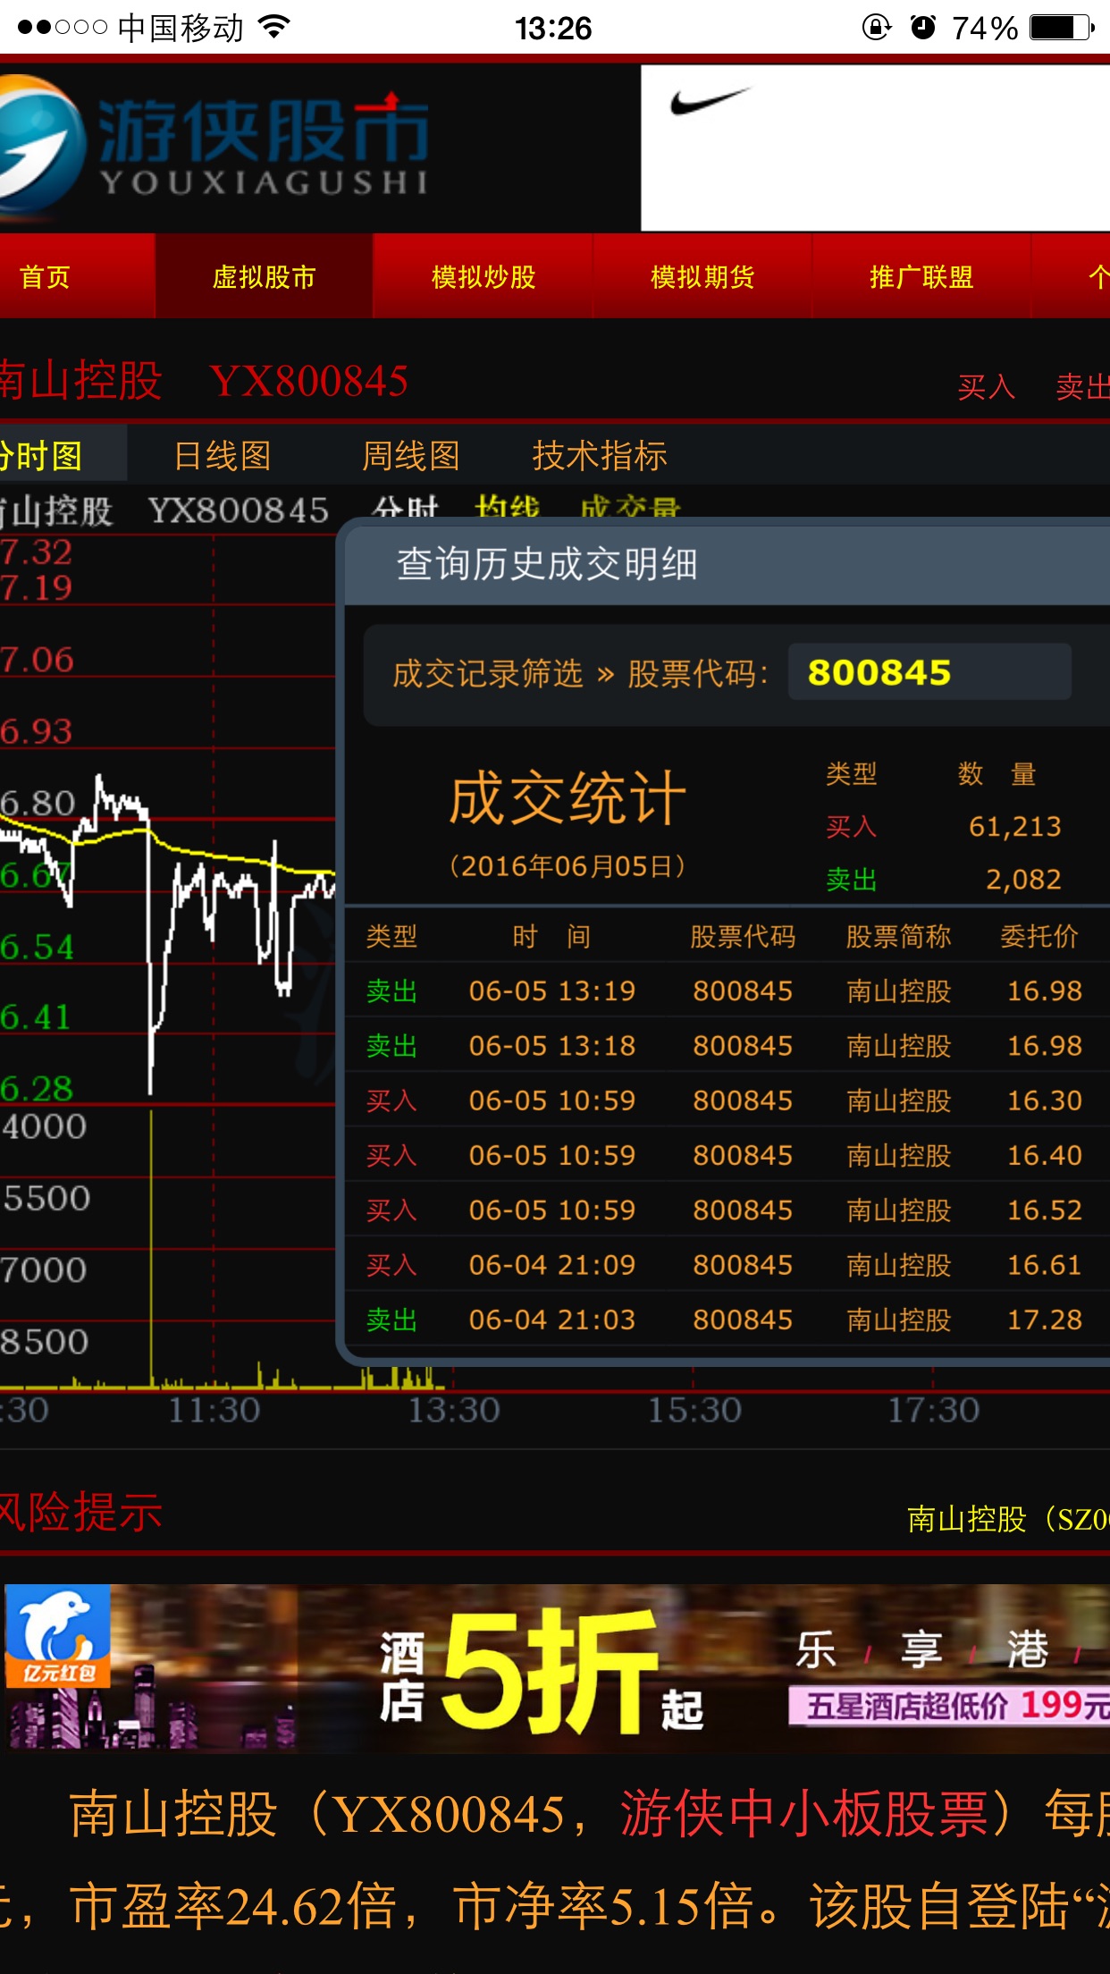Open the 首页 home menu item
This screenshot has height=1974, width=1110.
[x=45, y=277]
